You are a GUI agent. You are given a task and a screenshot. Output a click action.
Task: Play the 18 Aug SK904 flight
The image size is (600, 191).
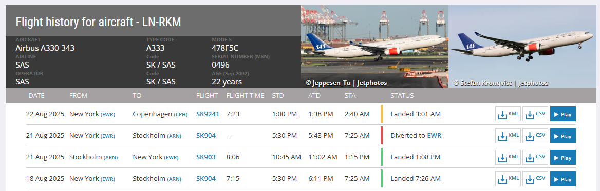tap(563, 179)
